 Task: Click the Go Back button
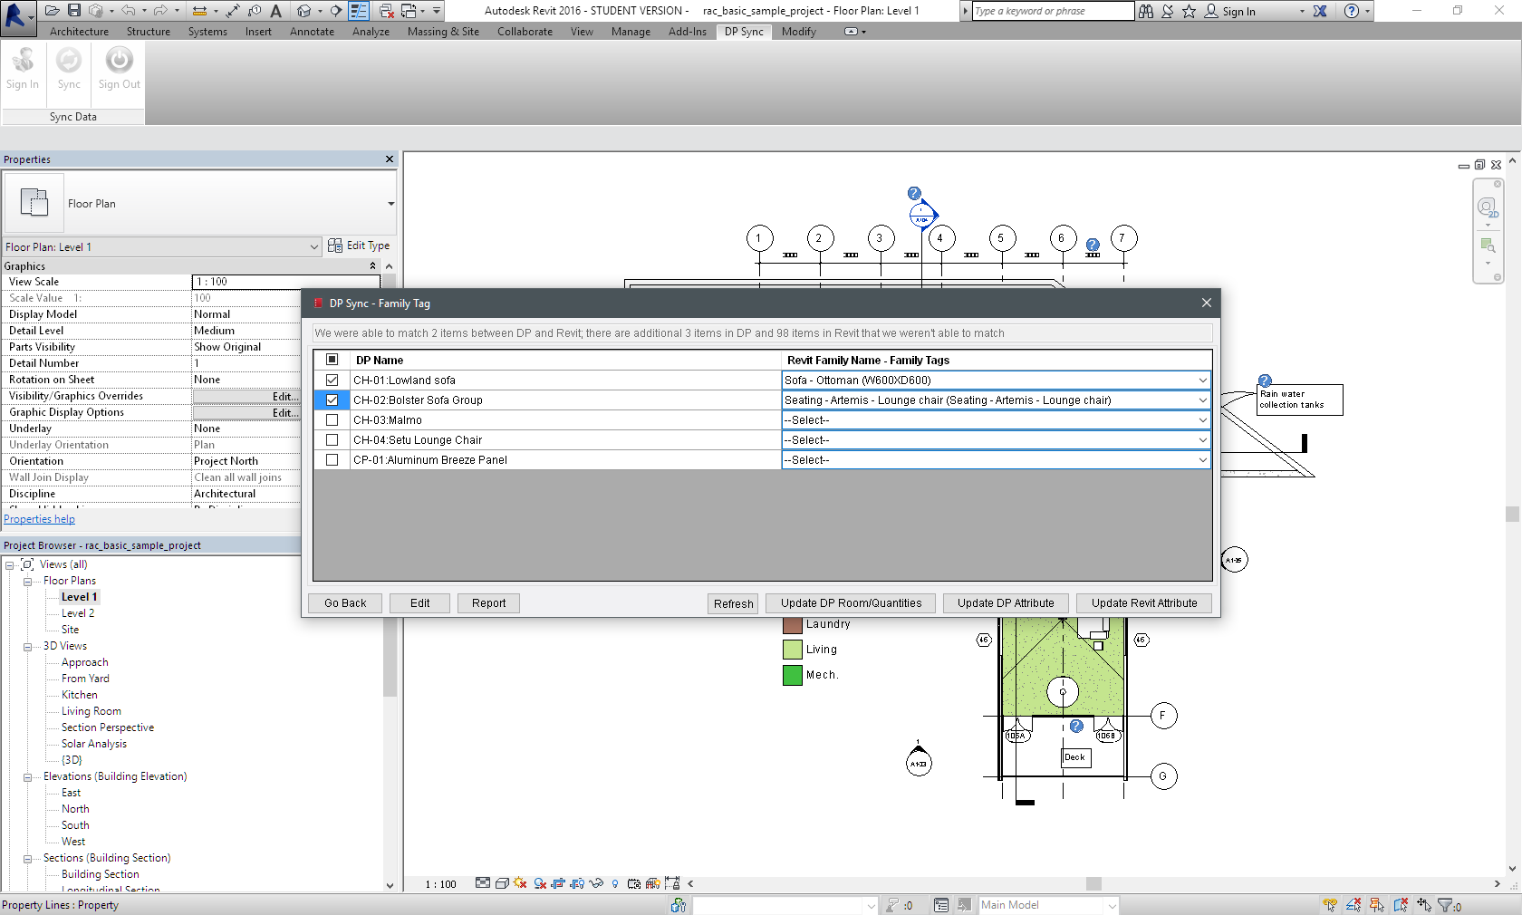pyautogui.click(x=345, y=603)
